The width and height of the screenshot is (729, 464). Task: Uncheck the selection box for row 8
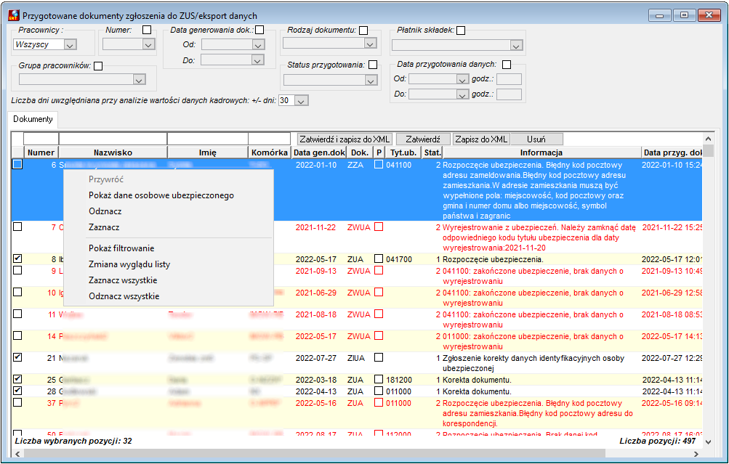17,259
